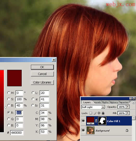Click the Color Fill 1 red color thumbnail
136x141 pixels.
click(91, 121)
